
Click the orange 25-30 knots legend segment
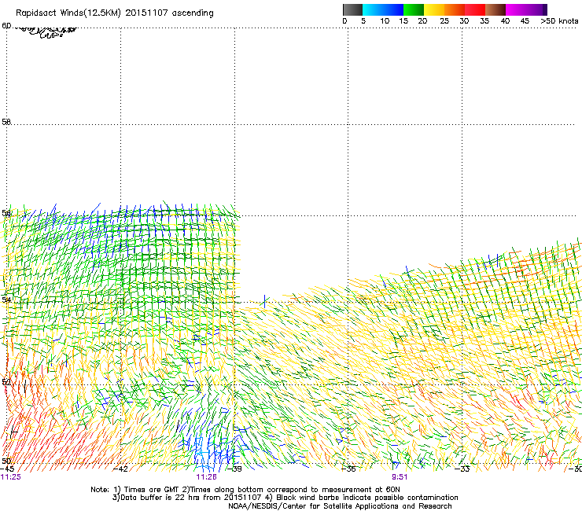(x=455, y=9)
